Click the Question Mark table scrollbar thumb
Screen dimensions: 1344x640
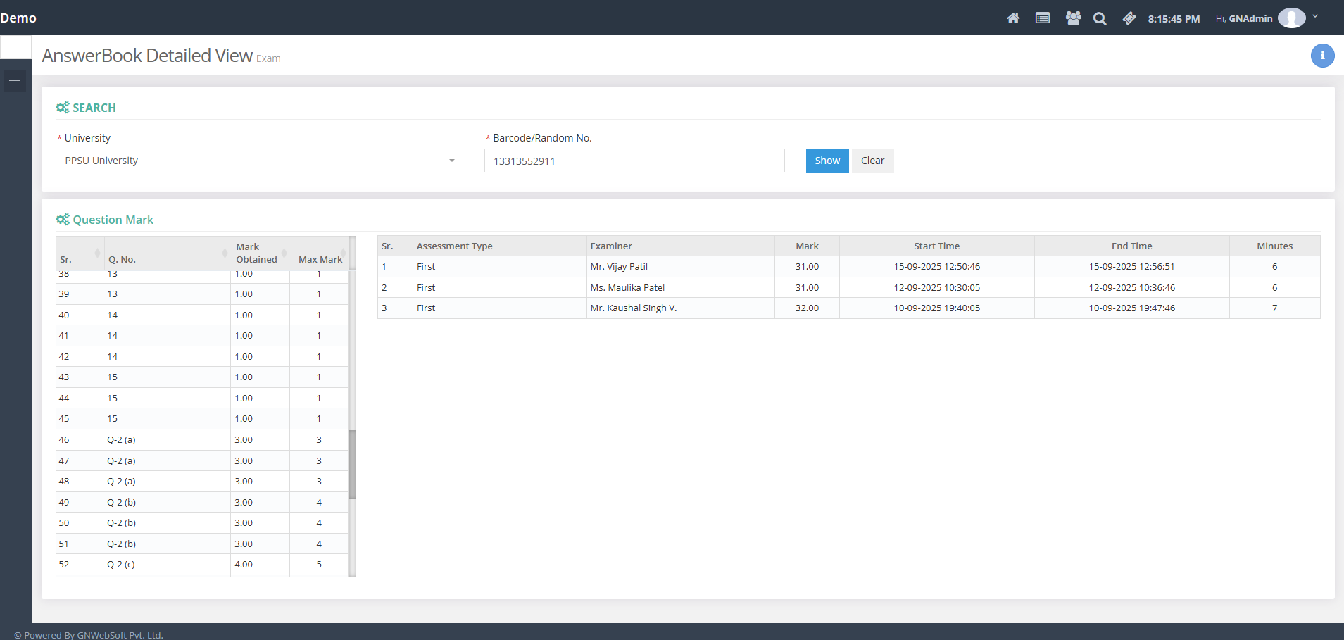coord(353,465)
